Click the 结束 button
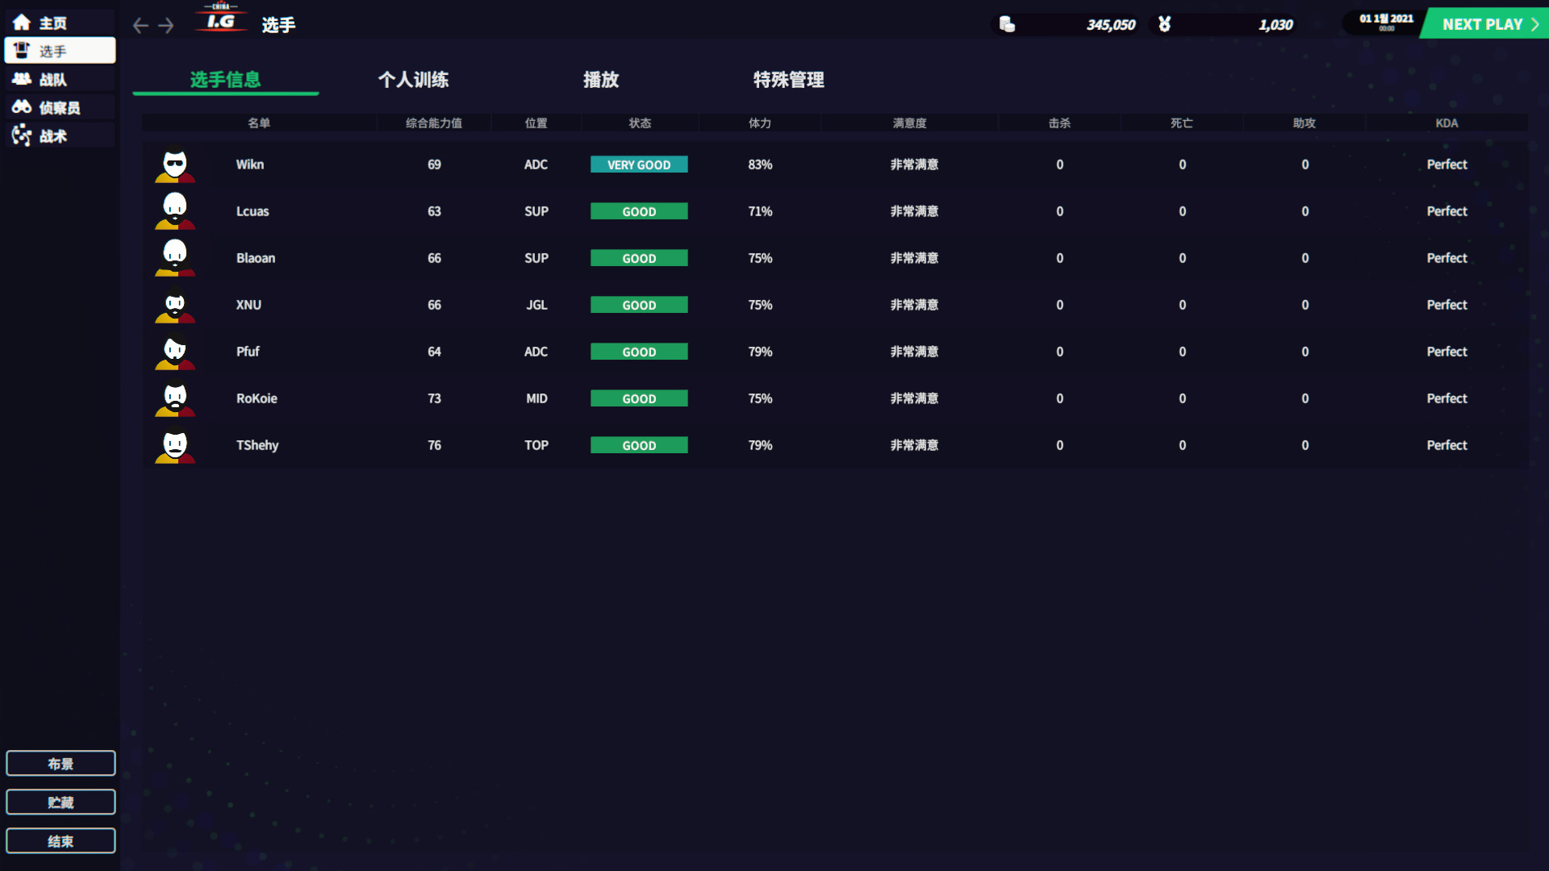1549x871 pixels. [x=61, y=840]
